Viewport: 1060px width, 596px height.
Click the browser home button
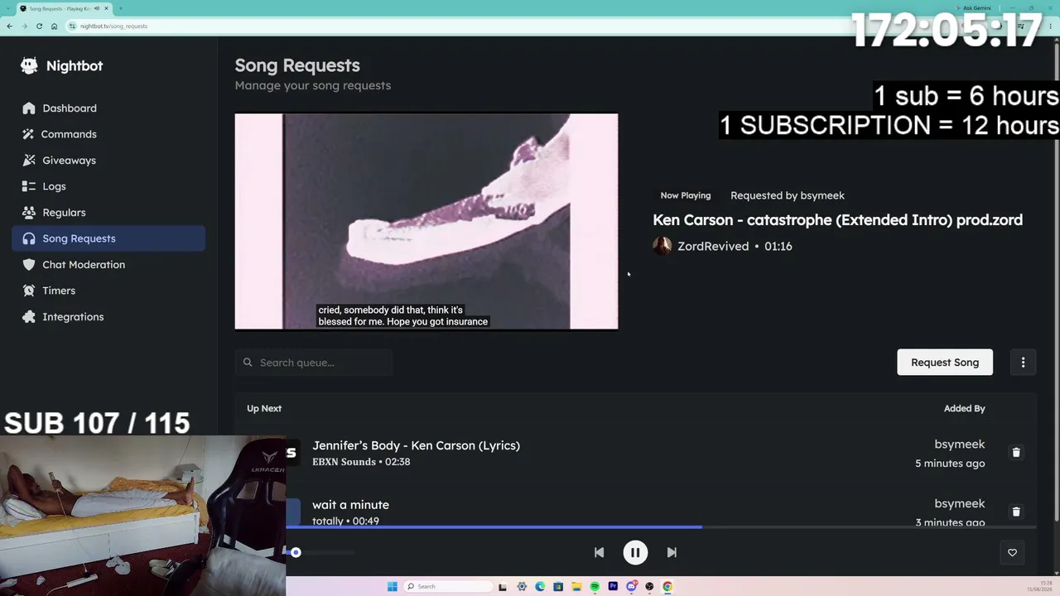coord(54,26)
